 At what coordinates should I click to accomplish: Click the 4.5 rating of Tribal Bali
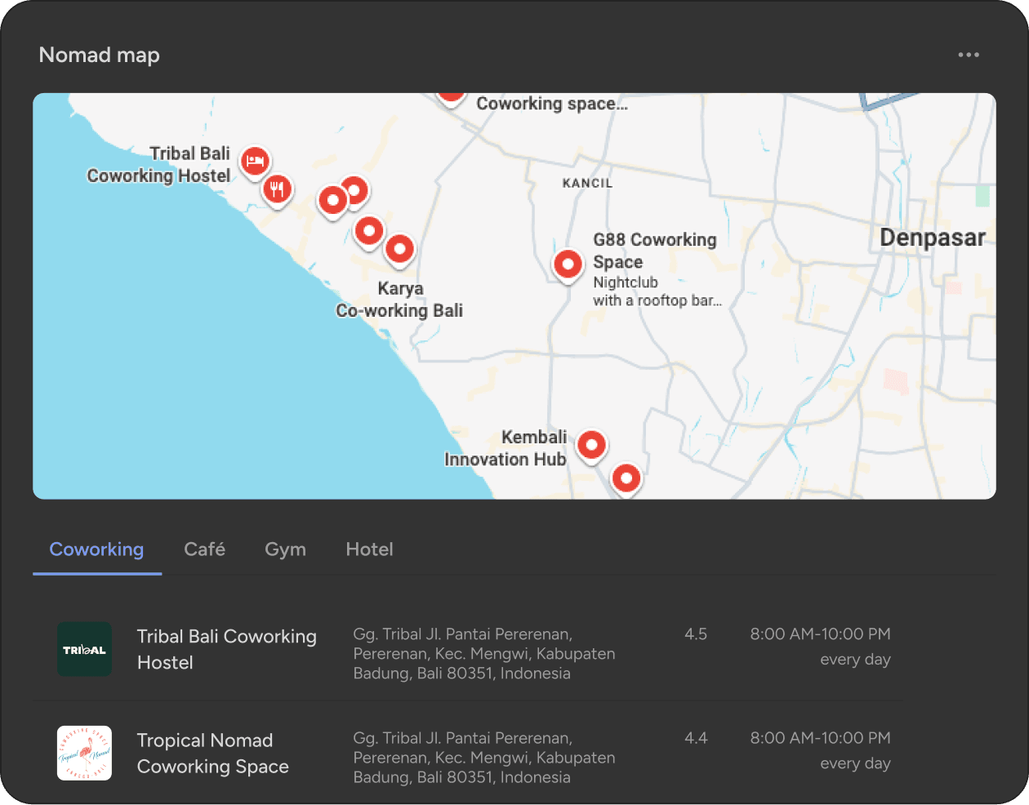[696, 634]
